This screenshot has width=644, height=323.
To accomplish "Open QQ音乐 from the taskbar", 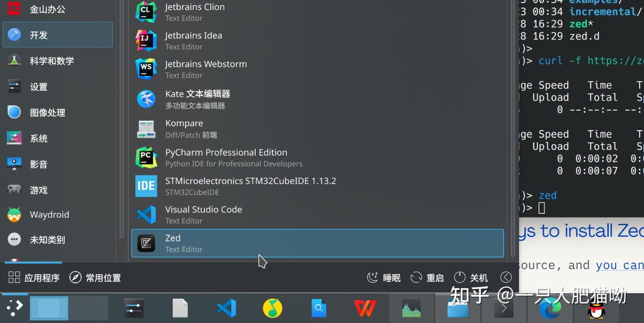I will coord(272,308).
